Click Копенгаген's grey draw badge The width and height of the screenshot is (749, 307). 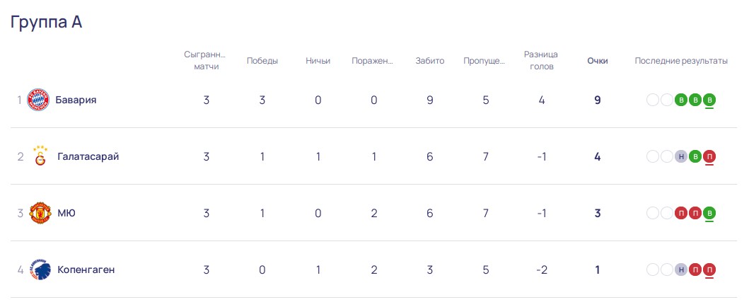(x=680, y=270)
